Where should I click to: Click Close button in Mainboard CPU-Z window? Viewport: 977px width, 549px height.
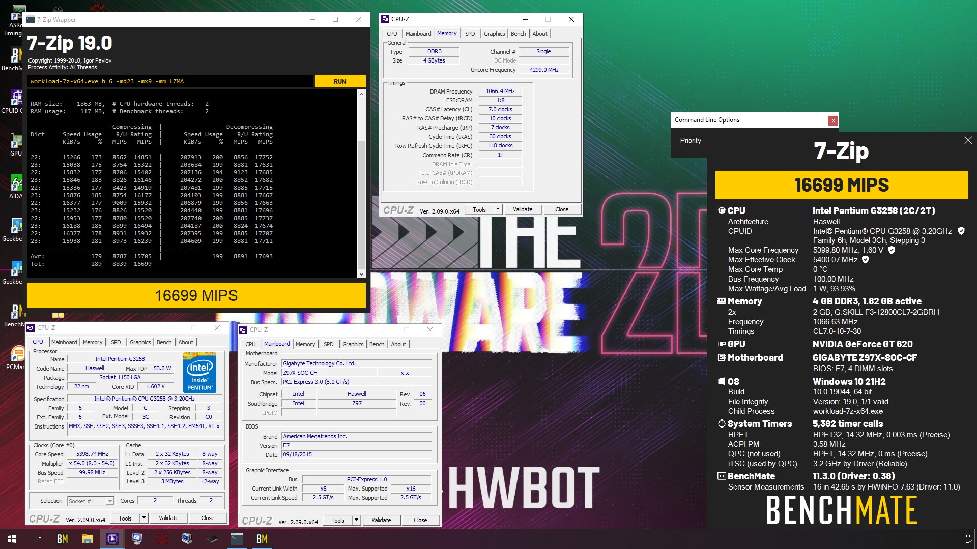tap(420, 520)
